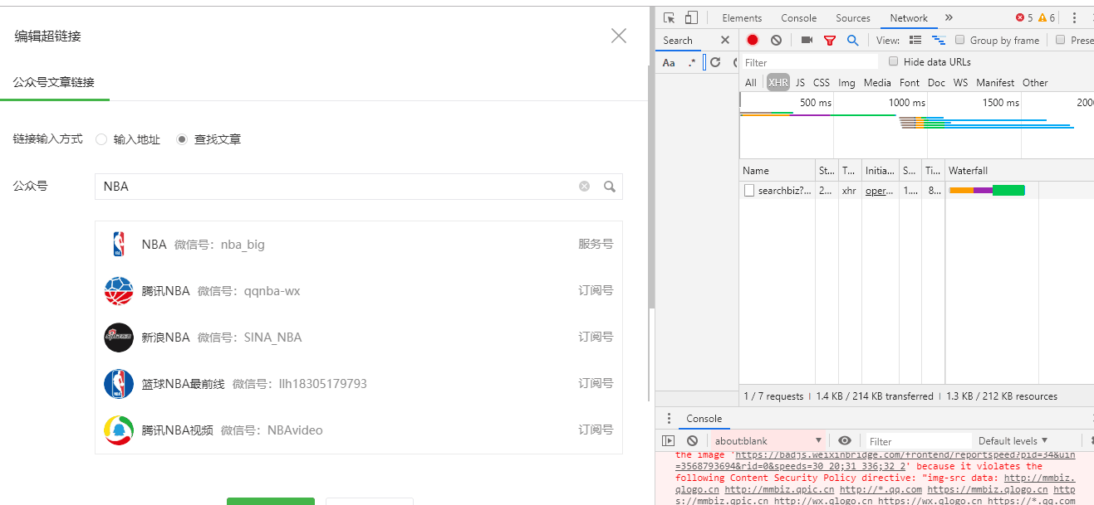Viewport: 1094px width, 505px height.
Task: Filter requests by Media
Action: click(877, 83)
